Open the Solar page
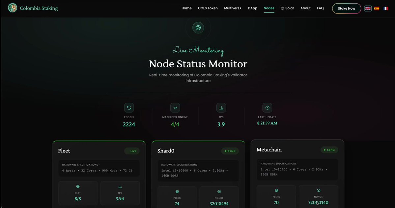 [x=287, y=8]
